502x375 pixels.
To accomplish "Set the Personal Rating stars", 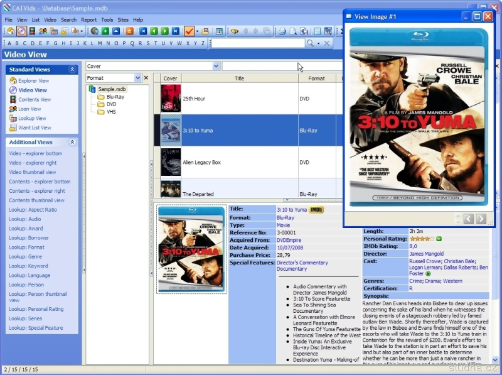I will pyautogui.click(x=422, y=239).
